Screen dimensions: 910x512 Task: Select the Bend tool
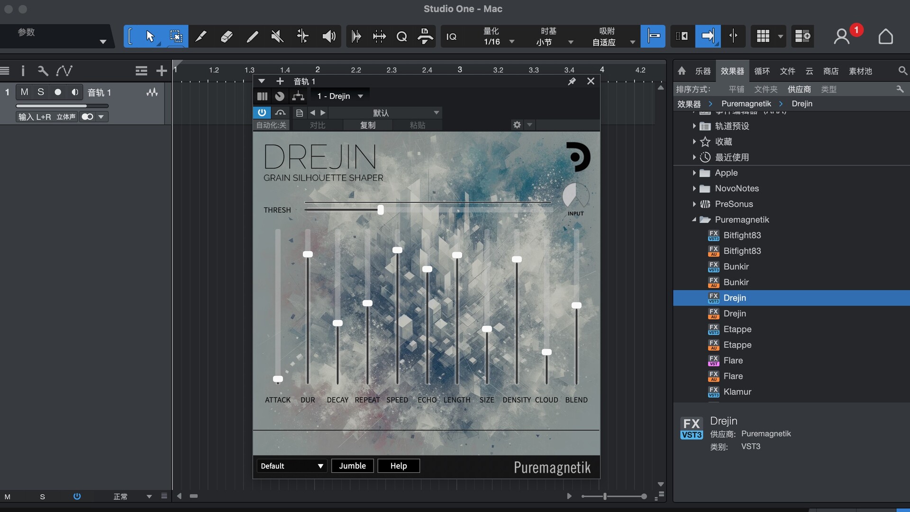(x=302, y=37)
